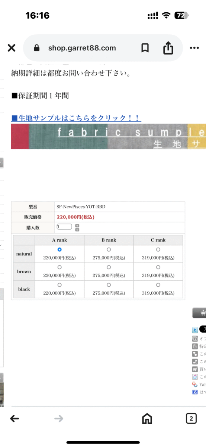
Task: Close the browser tab with X icon
Action: click(12, 48)
